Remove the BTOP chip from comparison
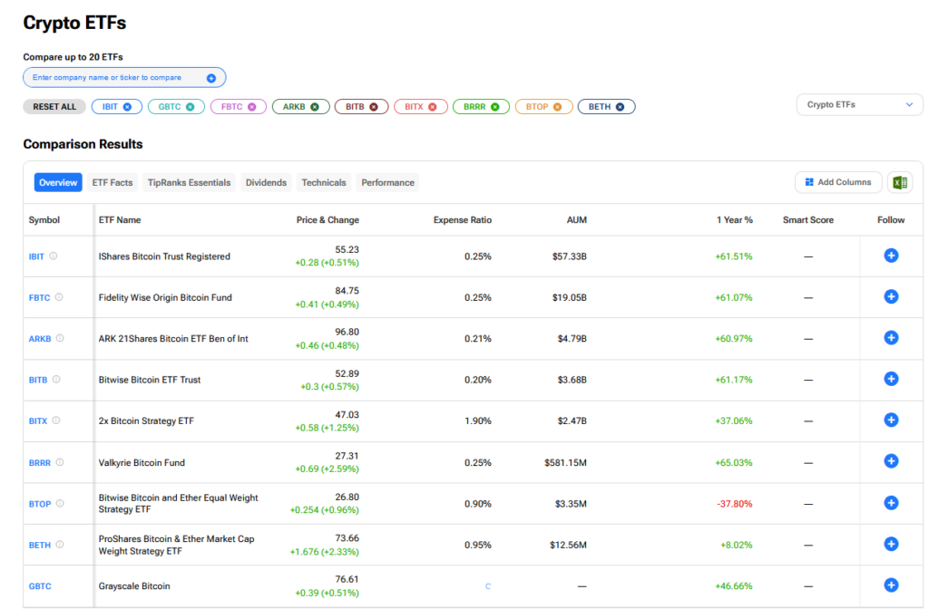The image size is (929, 609). tap(558, 107)
